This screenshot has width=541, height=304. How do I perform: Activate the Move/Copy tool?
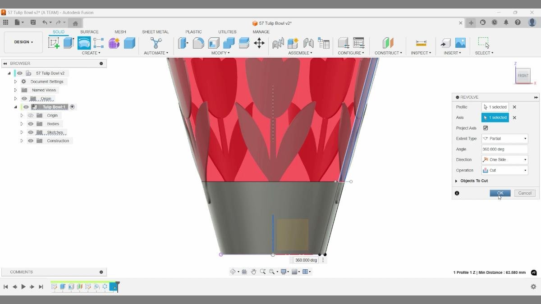coord(259,43)
